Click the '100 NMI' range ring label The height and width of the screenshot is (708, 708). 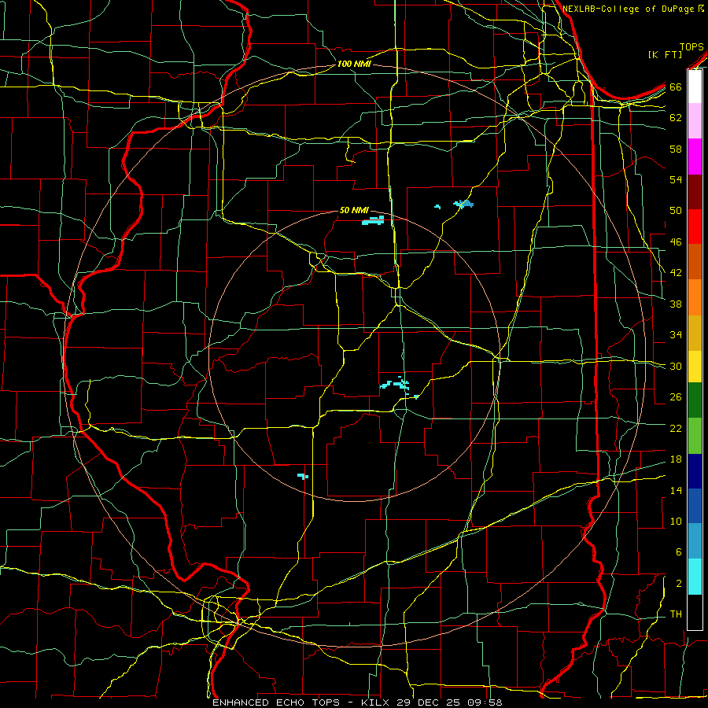(353, 65)
